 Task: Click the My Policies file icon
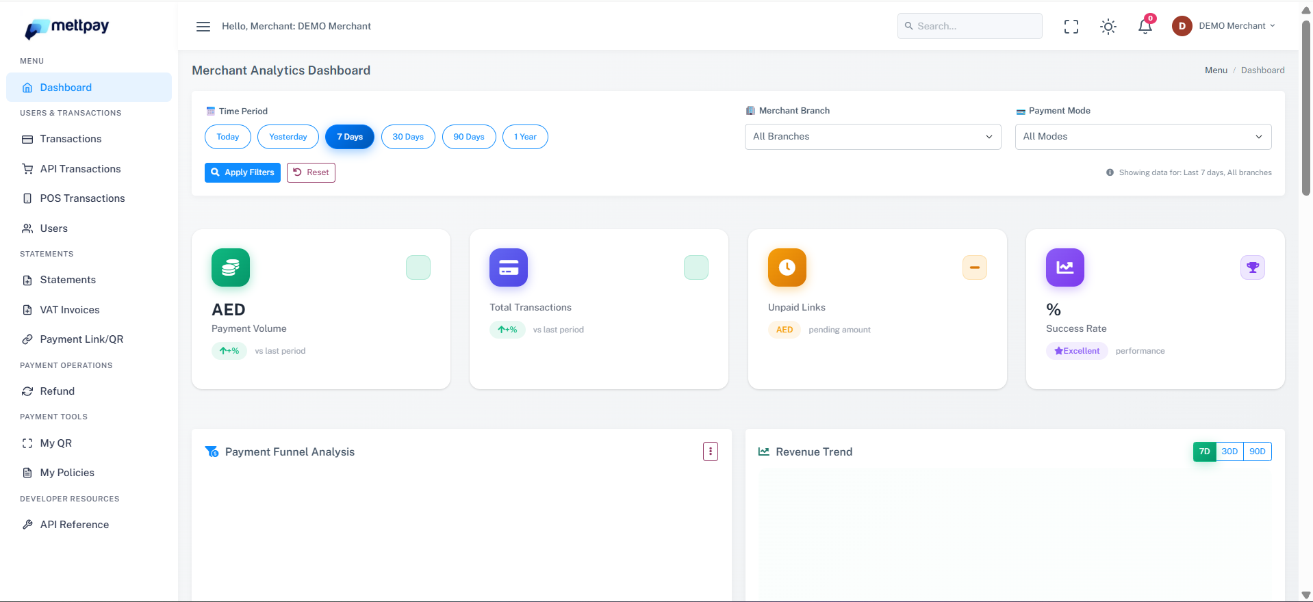(27, 473)
